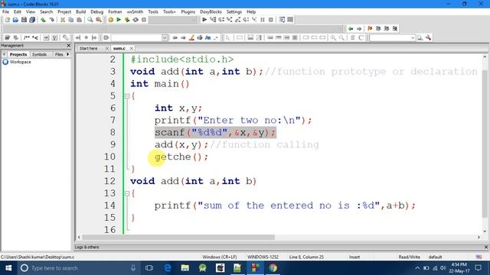
Task: Switch to the Files tab
Action: [x=59, y=54]
